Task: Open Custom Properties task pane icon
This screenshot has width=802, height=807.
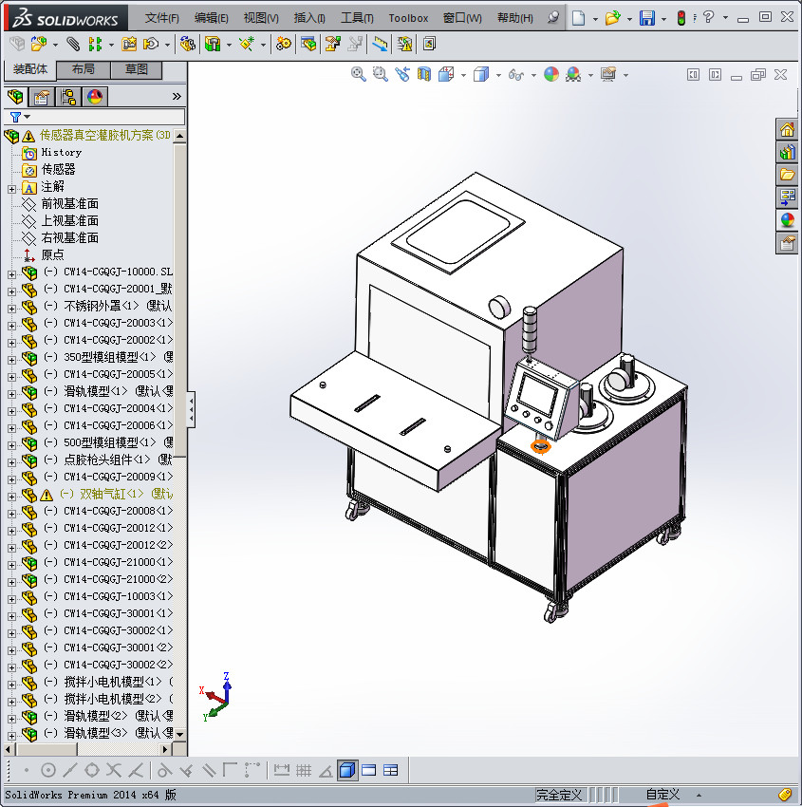Action: pos(787,243)
